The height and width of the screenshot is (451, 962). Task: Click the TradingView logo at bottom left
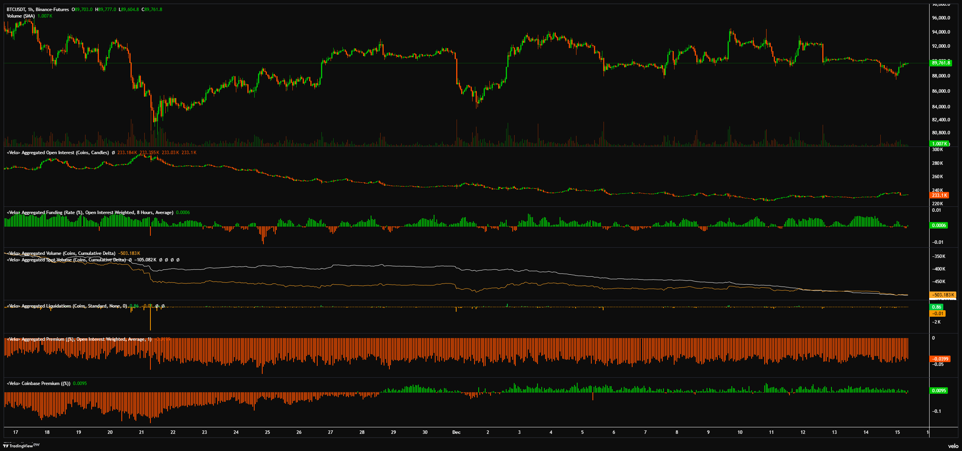(18, 446)
